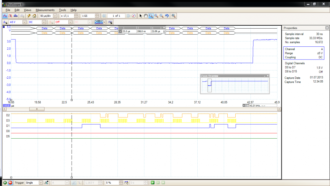The width and height of the screenshot is (330, 186).
Task: Start capturing with the green Go button
Action: tap(5, 183)
